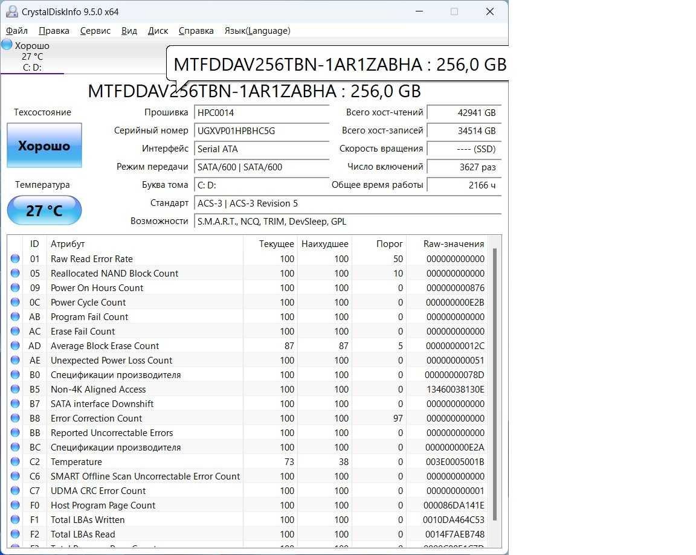Click status orb for Error Correction Count
Viewport: 696px width, 555px height.
click(x=15, y=418)
